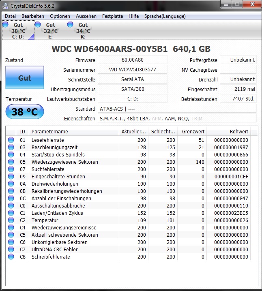
Task: Click the status orb for Schreibfehlerrate
Action: [11, 257]
